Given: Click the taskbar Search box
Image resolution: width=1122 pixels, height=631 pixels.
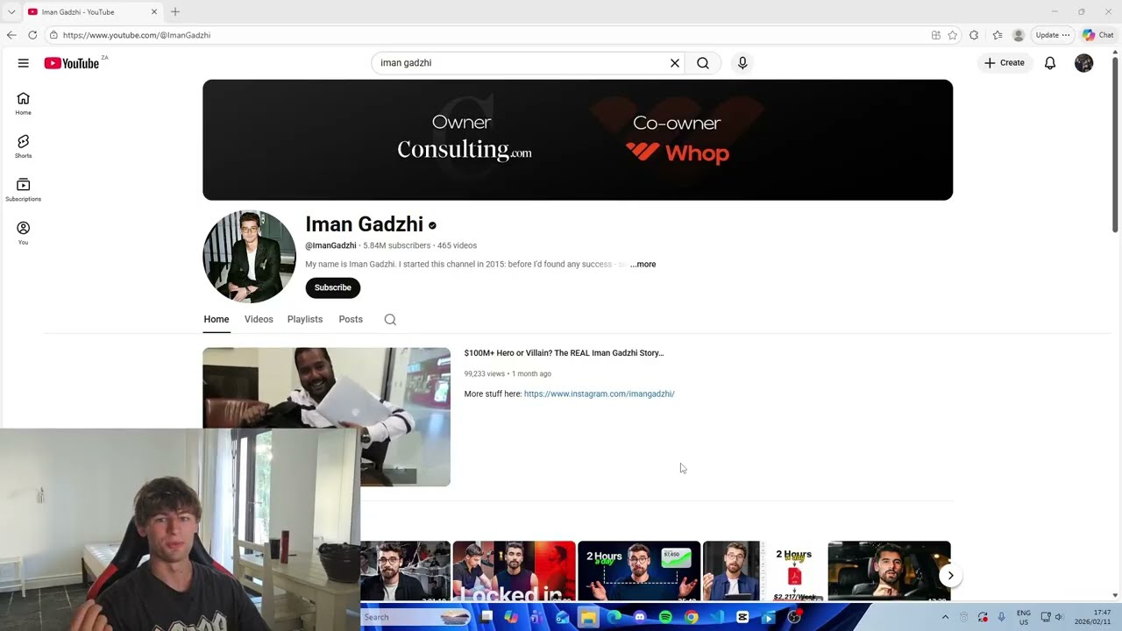Looking at the screenshot, I should (416, 618).
